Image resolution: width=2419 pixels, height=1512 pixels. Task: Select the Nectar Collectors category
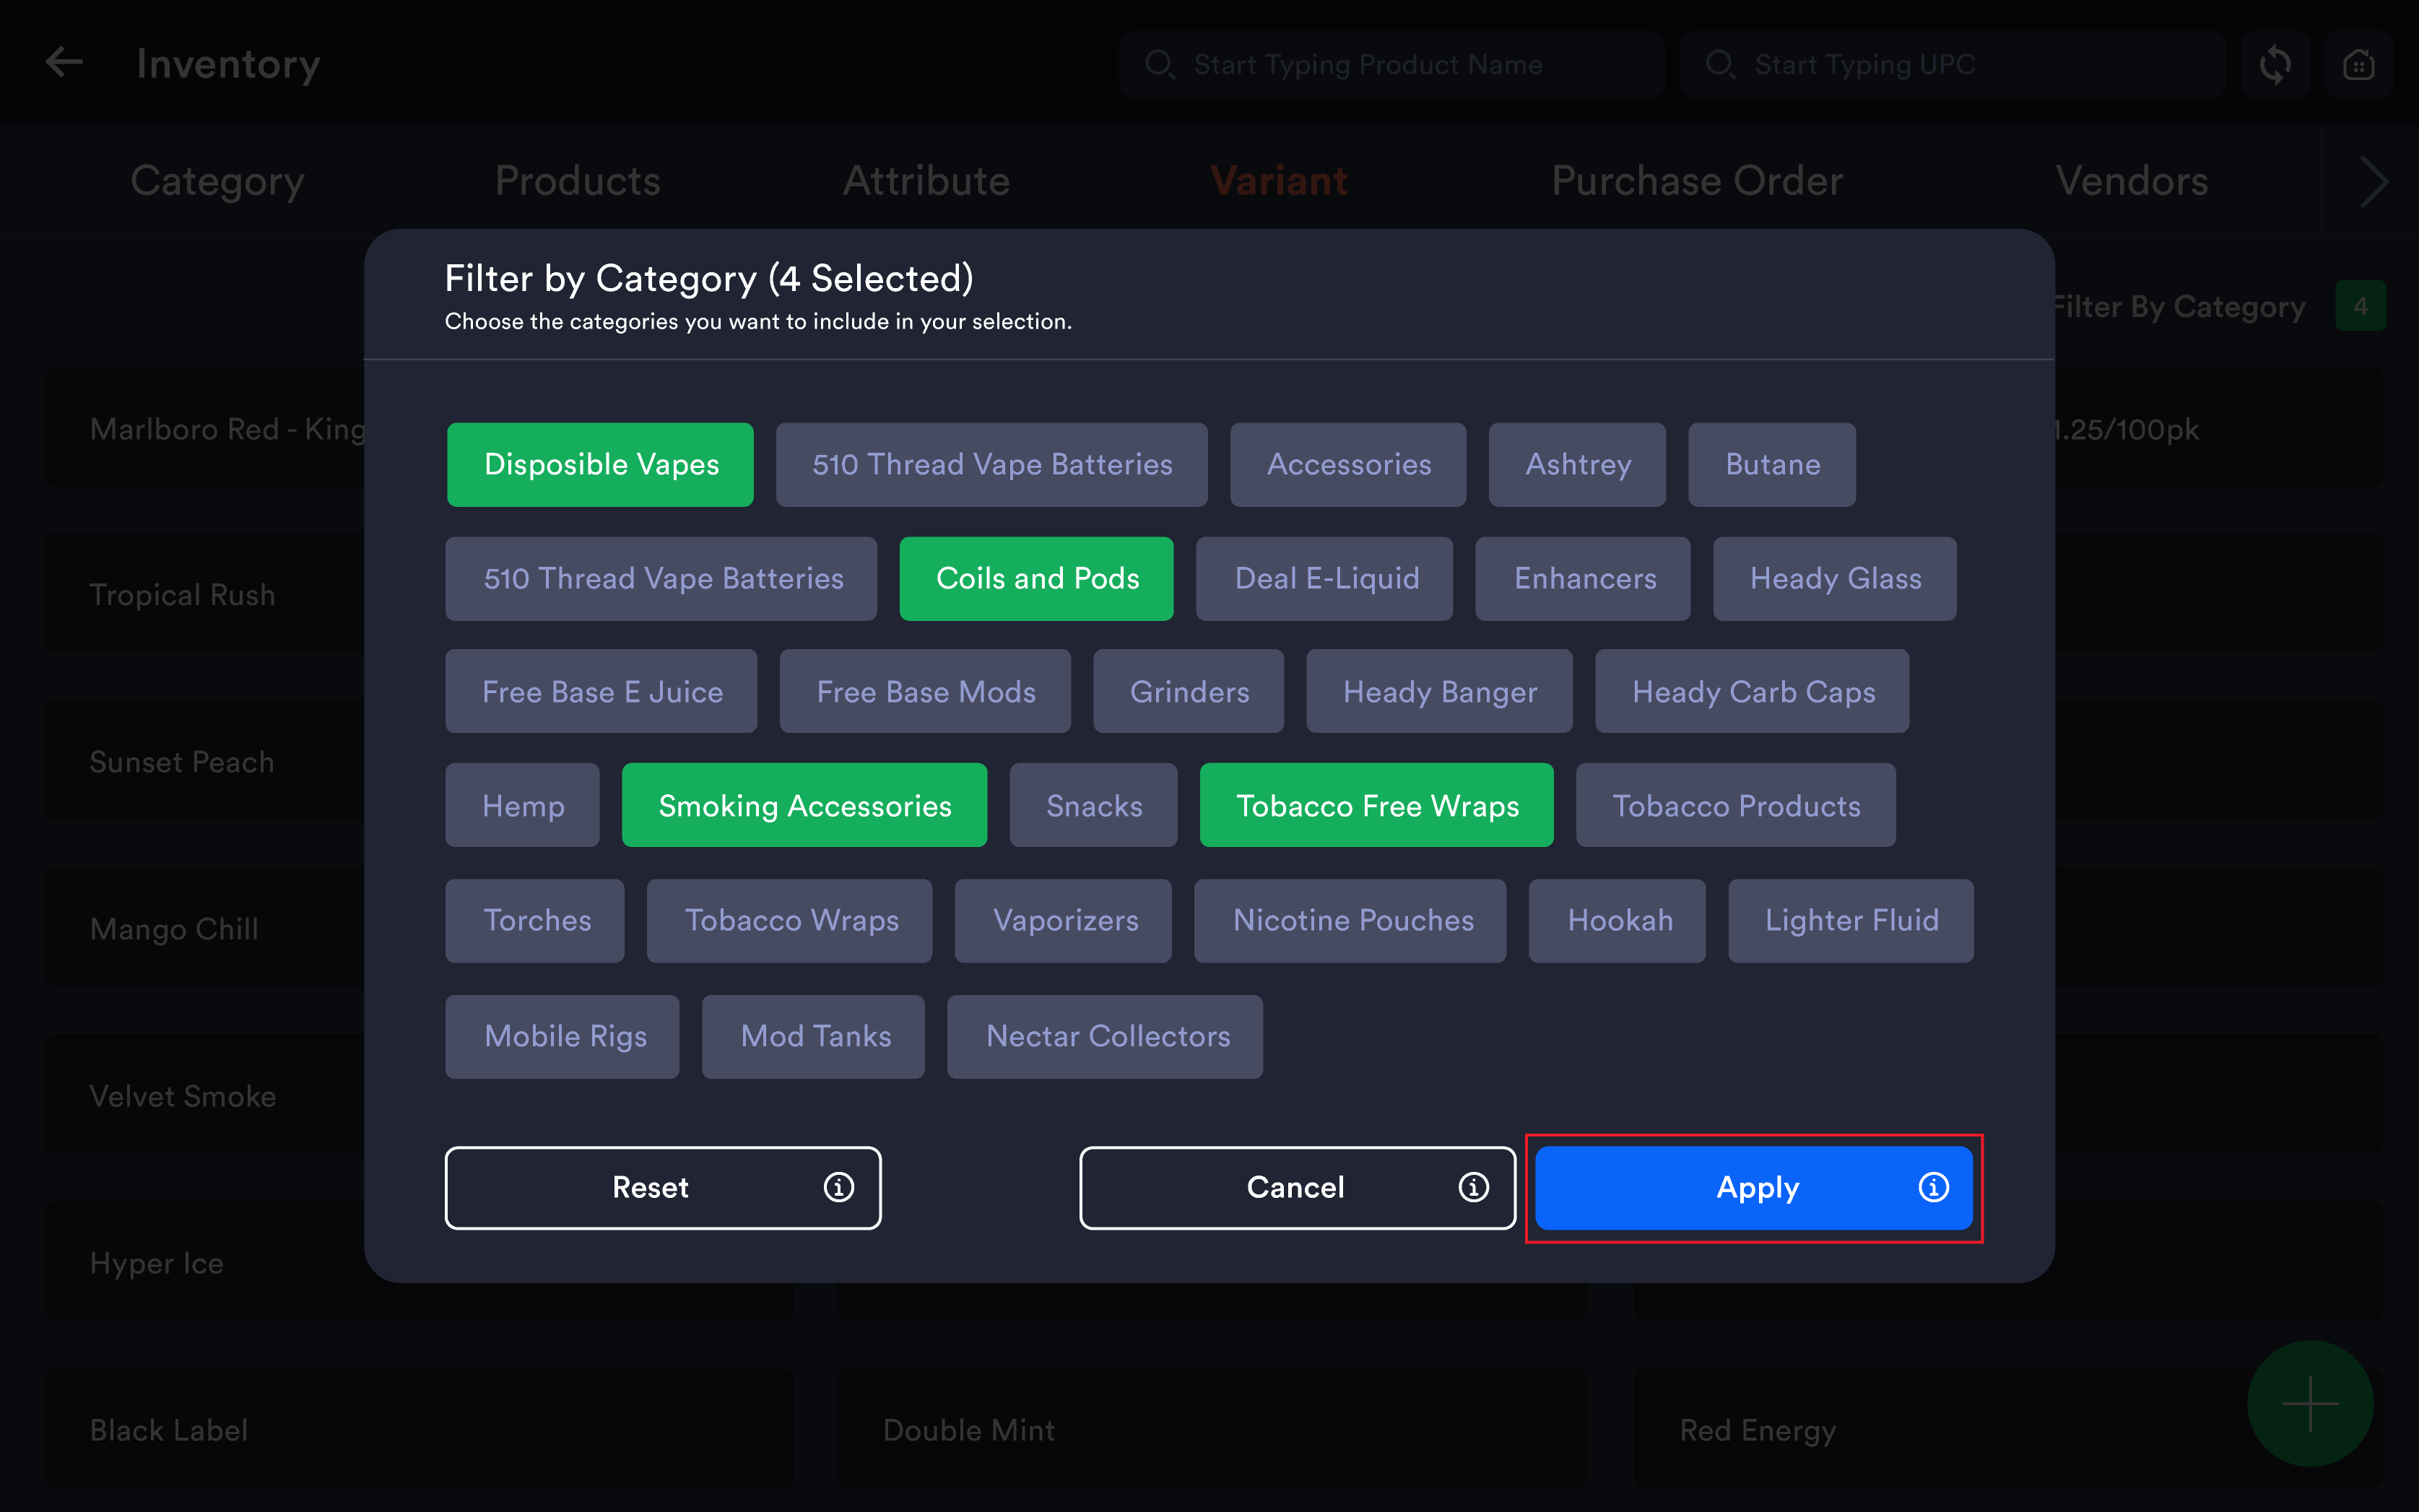click(1105, 1037)
